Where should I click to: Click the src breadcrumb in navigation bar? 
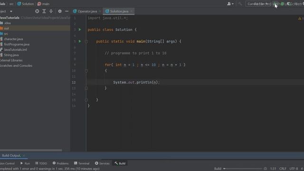pyautogui.click(x=11, y=4)
